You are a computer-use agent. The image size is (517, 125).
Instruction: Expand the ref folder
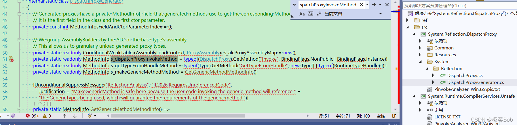pyautogui.click(x=407, y=20)
